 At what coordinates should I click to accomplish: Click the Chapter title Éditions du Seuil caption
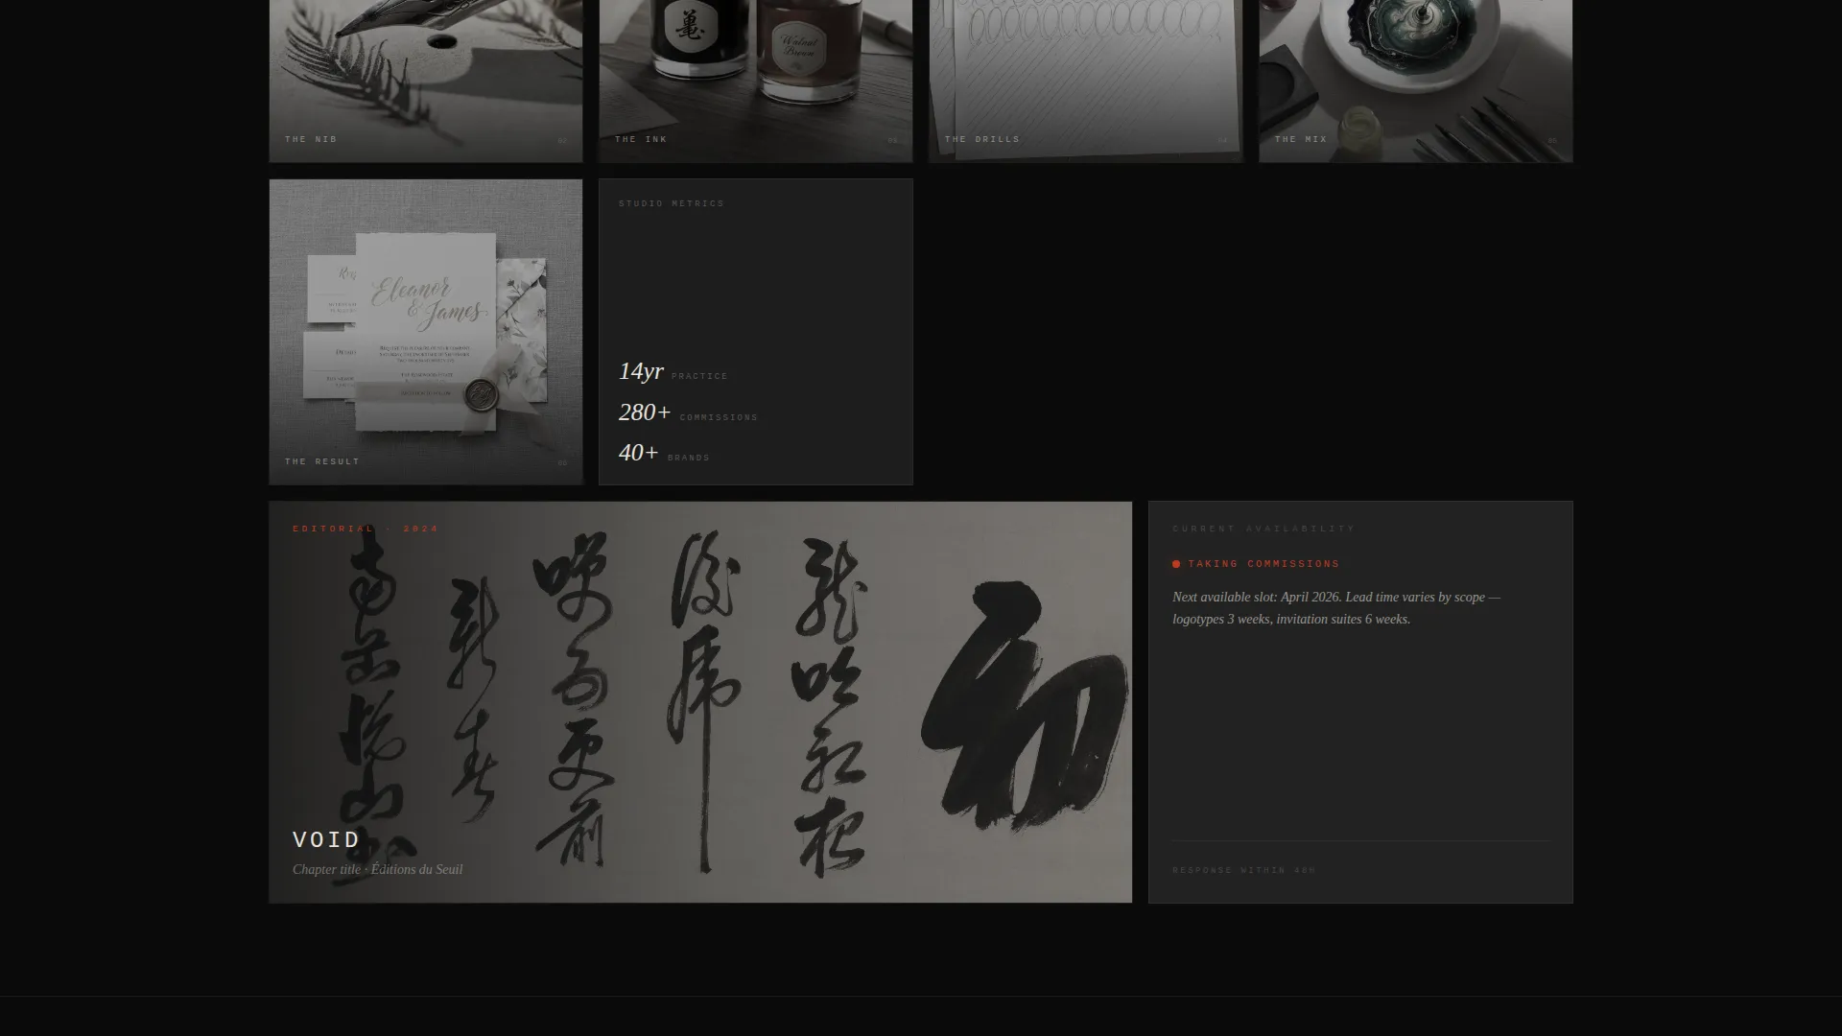click(x=377, y=869)
